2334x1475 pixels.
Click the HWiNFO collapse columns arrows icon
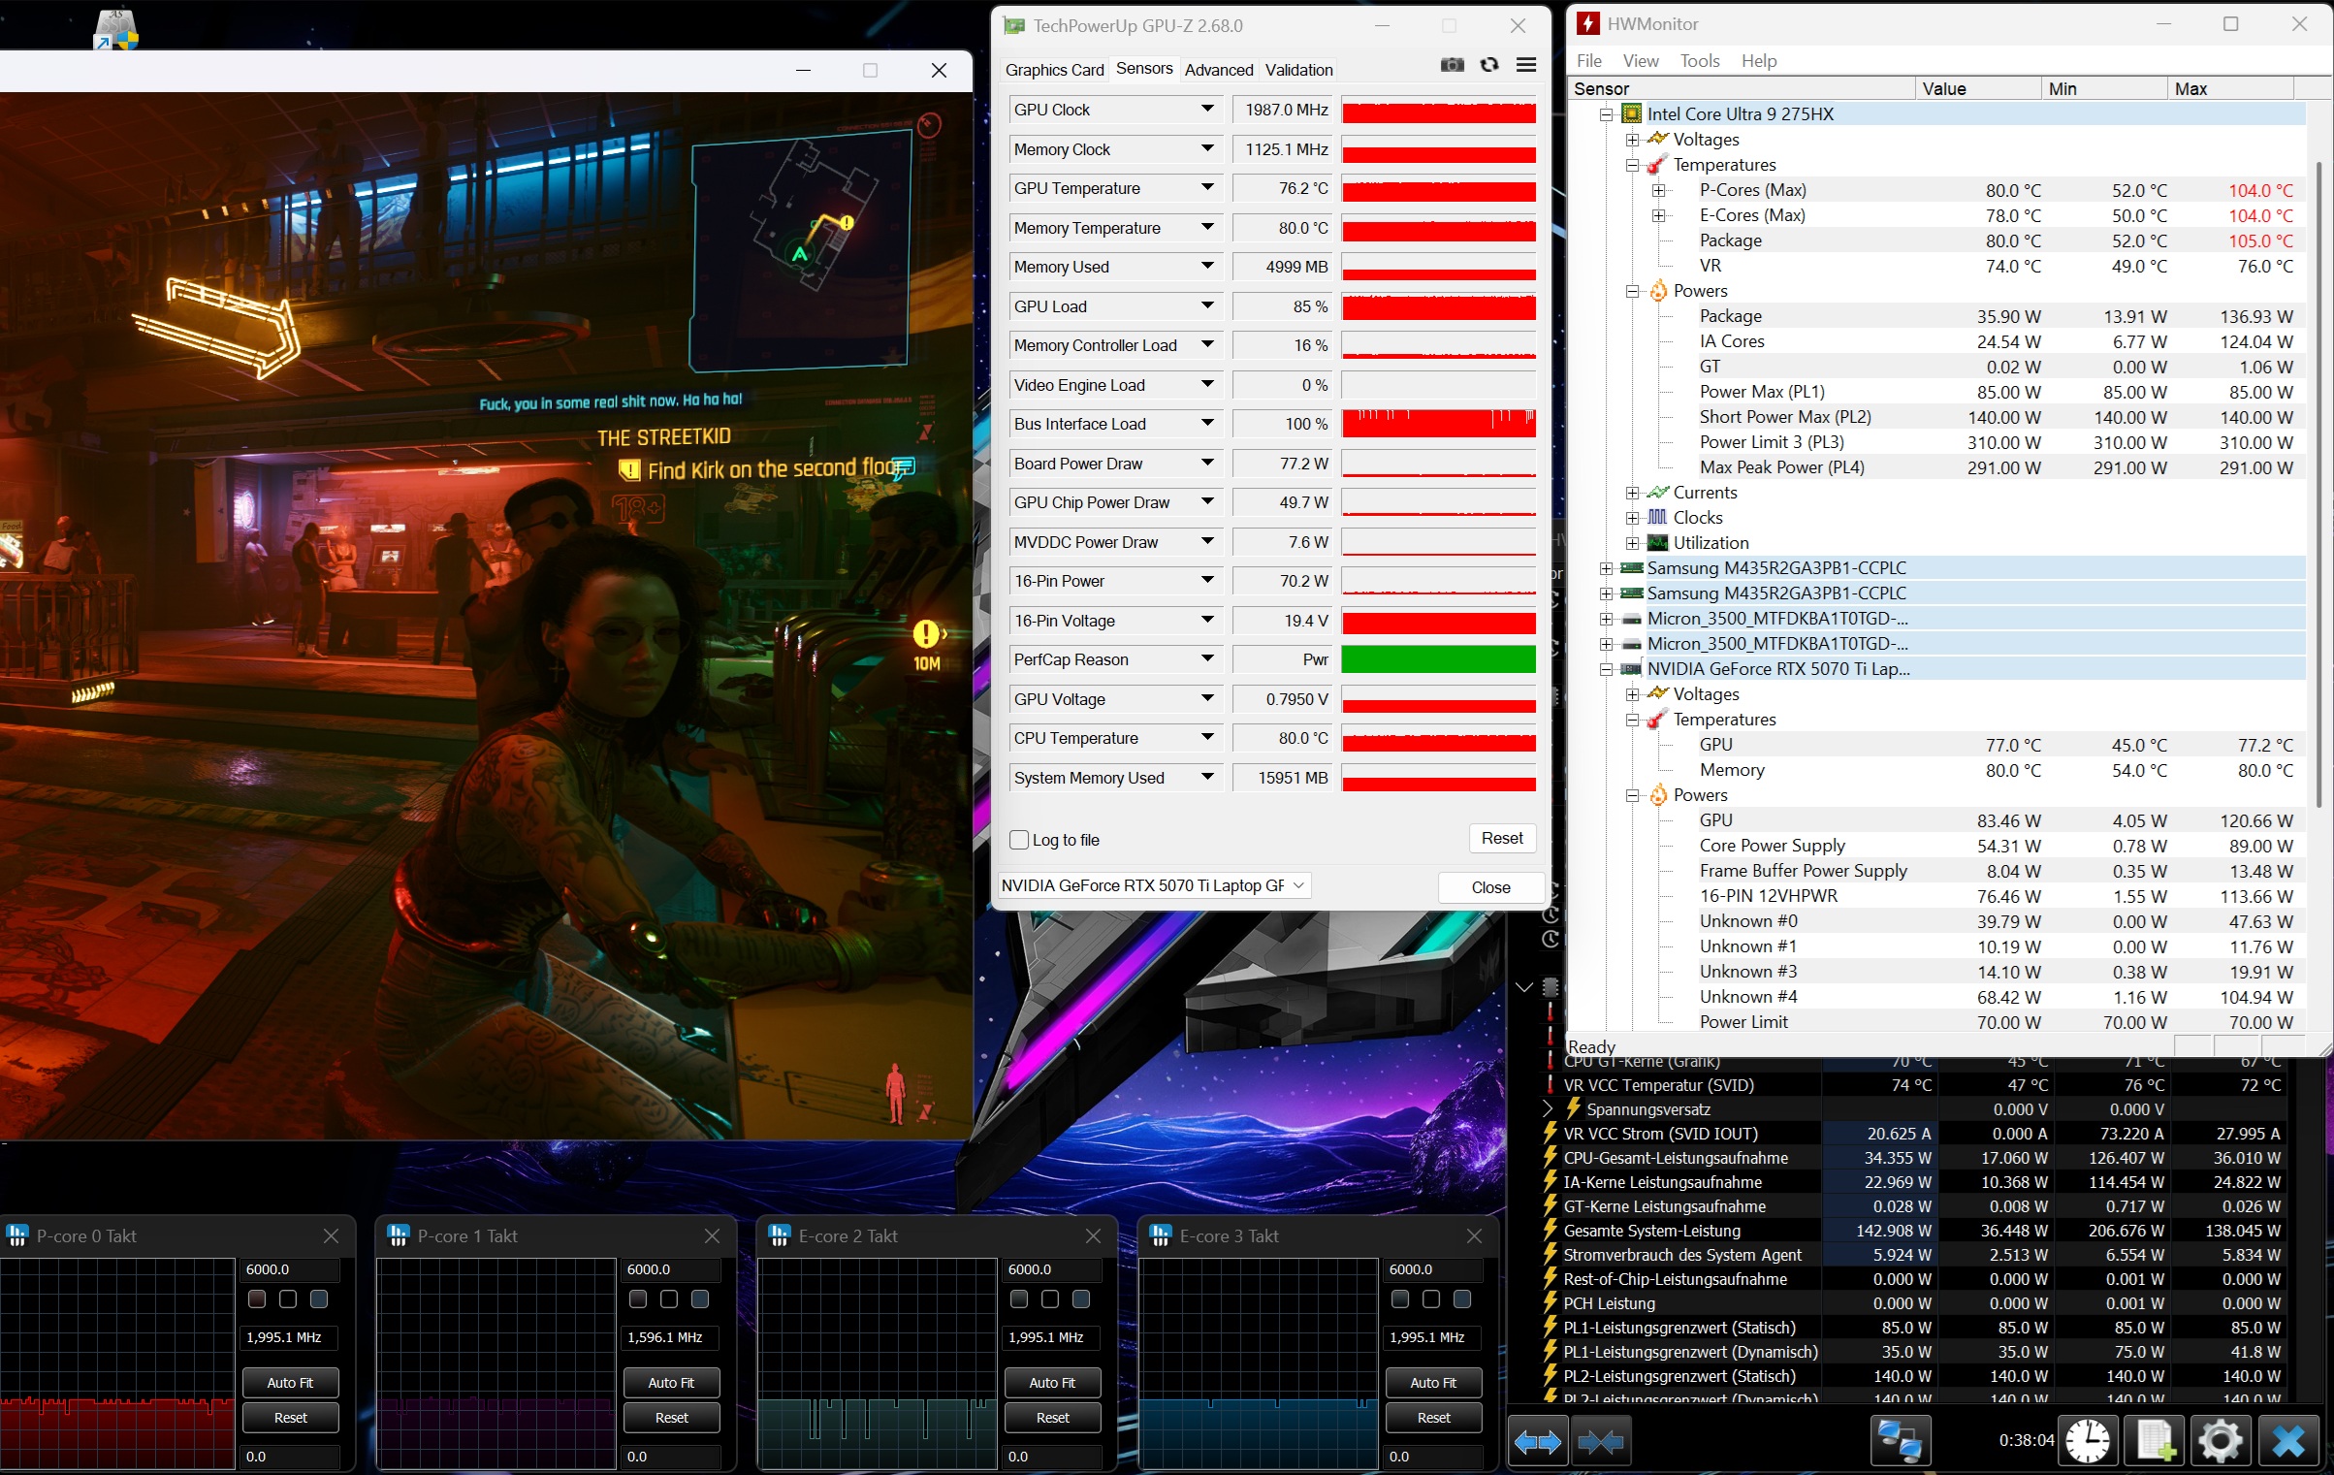[1600, 1442]
